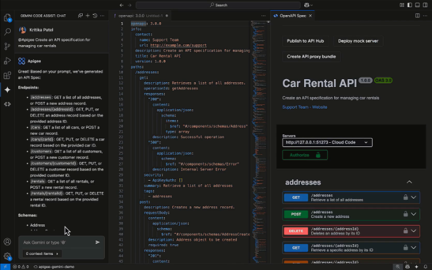432x270 pixels.
Task: Click lock icon on POST /addresses row
Action: (406, 214)
